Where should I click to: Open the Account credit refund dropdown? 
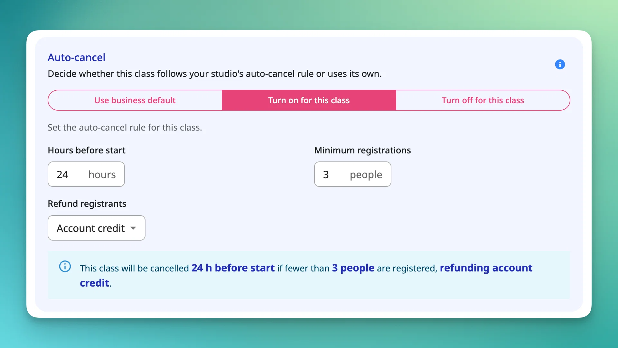click(97, 228)
